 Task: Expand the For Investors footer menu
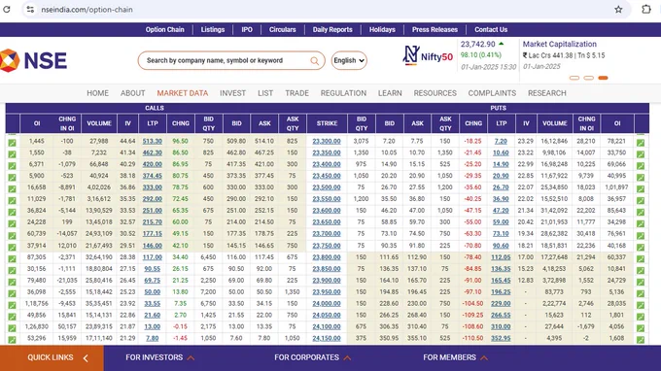pyautogui.click(x=159, y=357)
